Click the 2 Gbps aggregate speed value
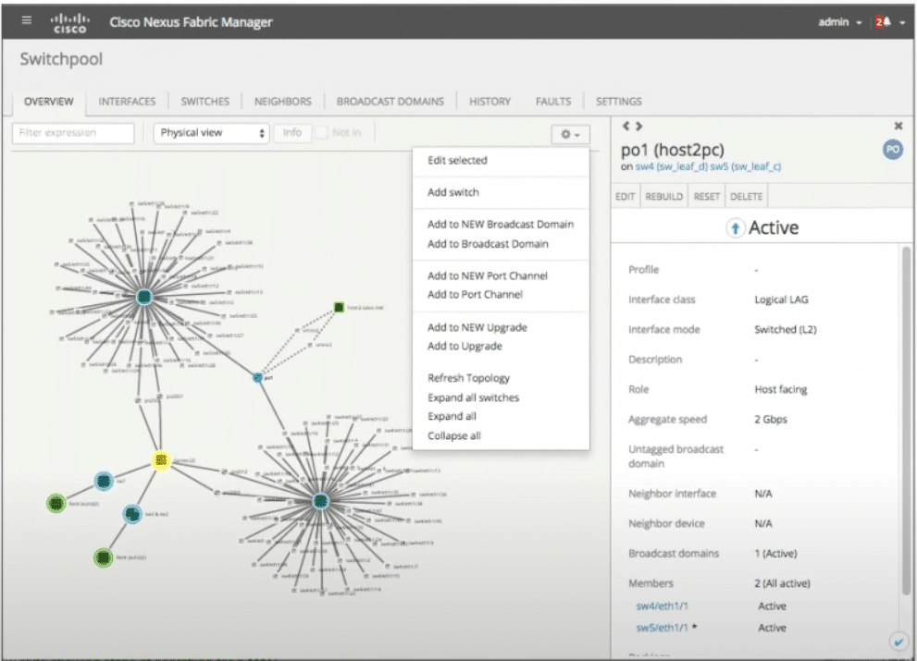This screenshot has width=917, height=661. click(771, 420)
